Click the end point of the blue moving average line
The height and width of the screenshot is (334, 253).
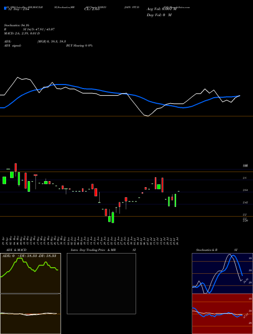pos(240,96)
